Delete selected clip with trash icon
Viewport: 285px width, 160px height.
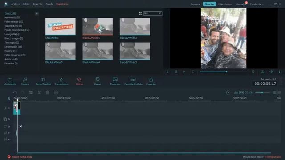[x=48, y=92]
